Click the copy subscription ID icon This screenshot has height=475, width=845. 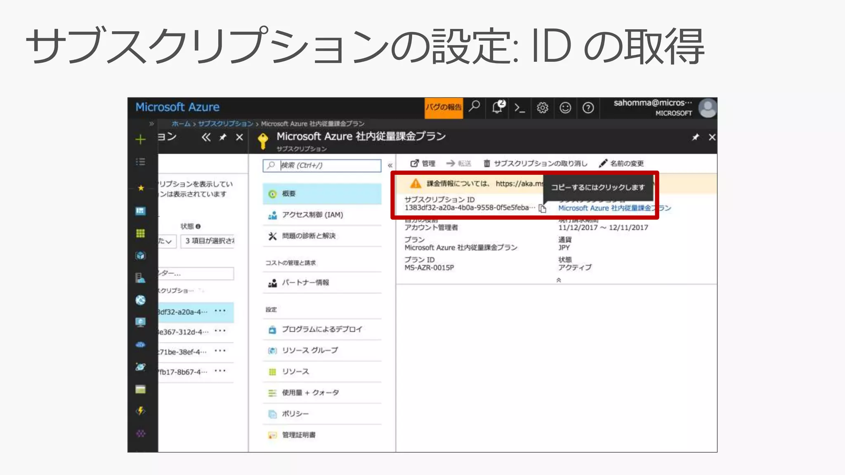point(542,209)
